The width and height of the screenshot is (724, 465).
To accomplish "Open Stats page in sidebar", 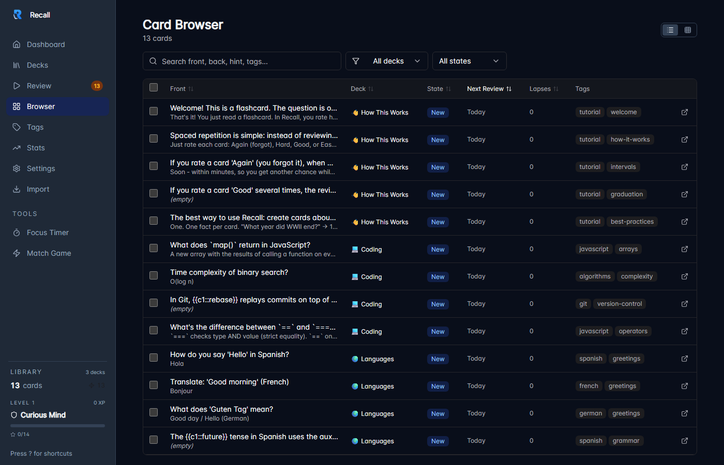I will (x=58, y=148).
